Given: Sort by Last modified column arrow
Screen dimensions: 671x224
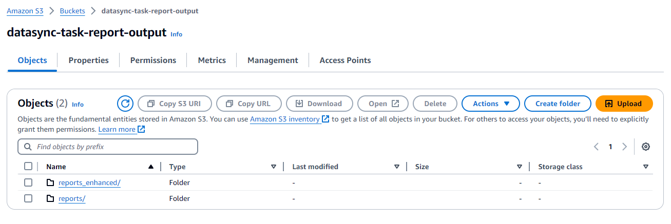Looking at the screenshot, I should tap(397, 167).
